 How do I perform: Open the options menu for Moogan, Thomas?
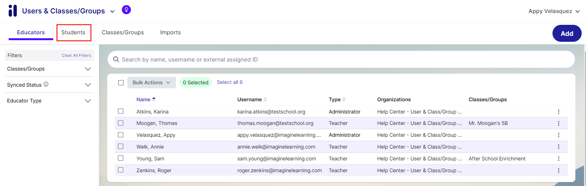558,123
